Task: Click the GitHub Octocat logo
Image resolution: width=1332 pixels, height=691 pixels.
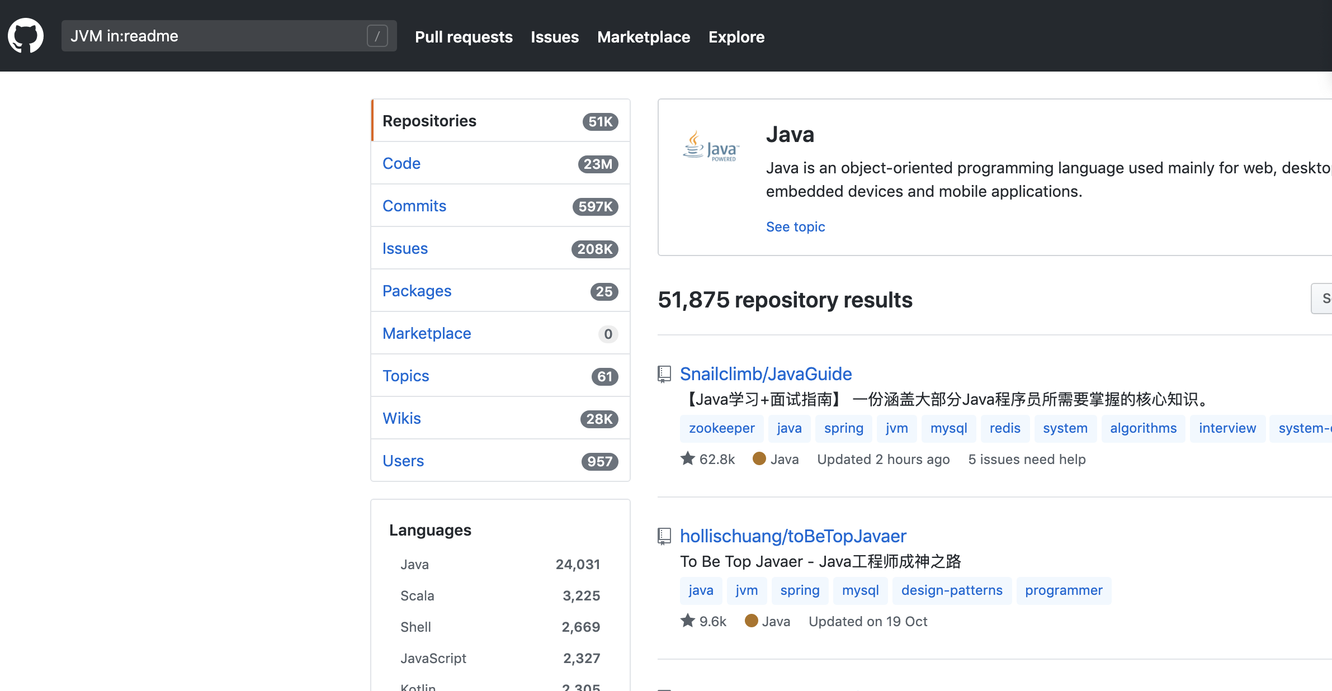Action: [26, 36]
